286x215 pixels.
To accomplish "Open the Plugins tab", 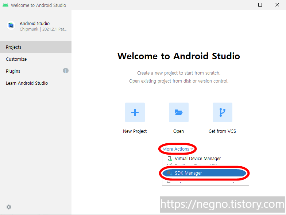I will [36, 71].
